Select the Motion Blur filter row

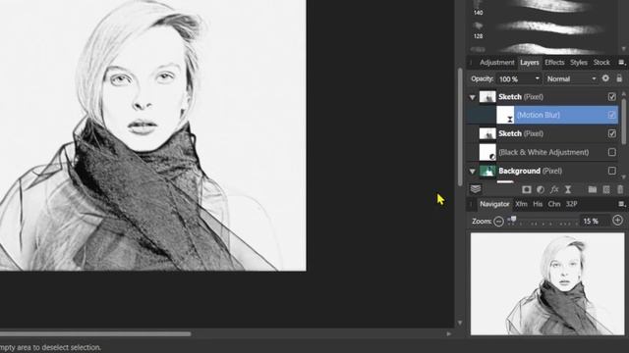click(x=543, y=115)
